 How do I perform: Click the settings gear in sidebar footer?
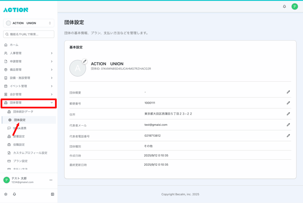[6, 194]
